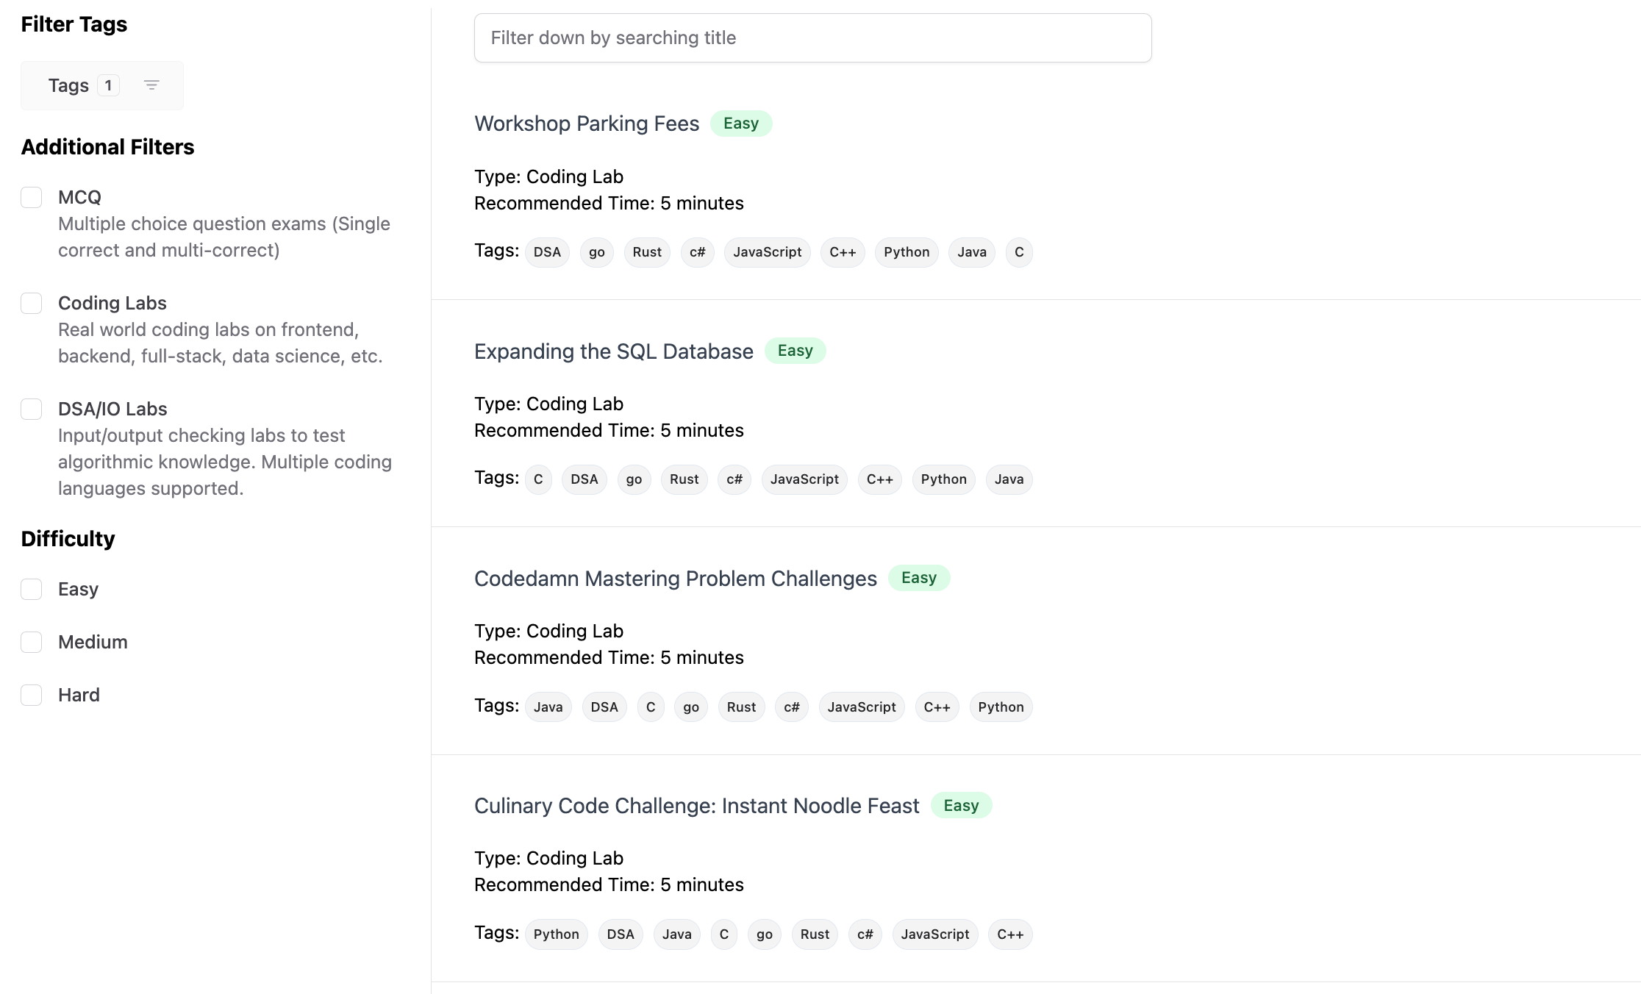Viewport: 1641px width, 994px height.
Task: Enable the Easy difficulty checkbox
Action: pyautogui.click(x=32, y=588)
